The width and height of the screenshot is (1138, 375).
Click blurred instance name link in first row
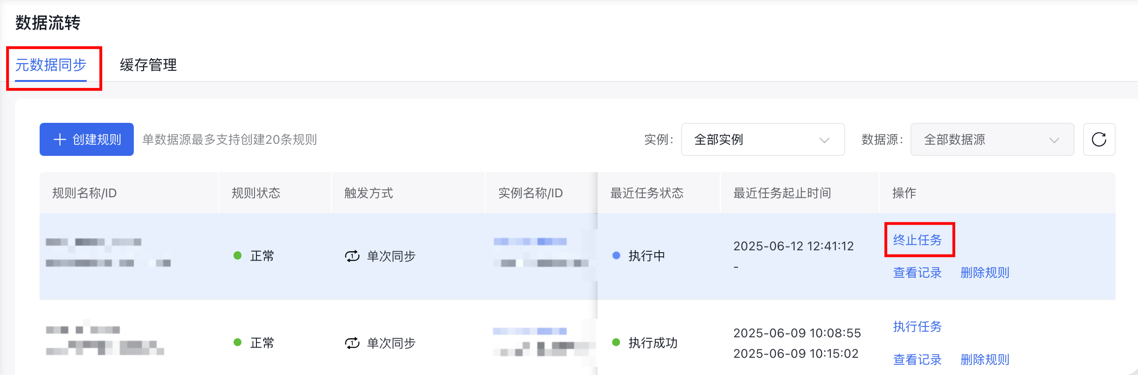tap(530, 241)
